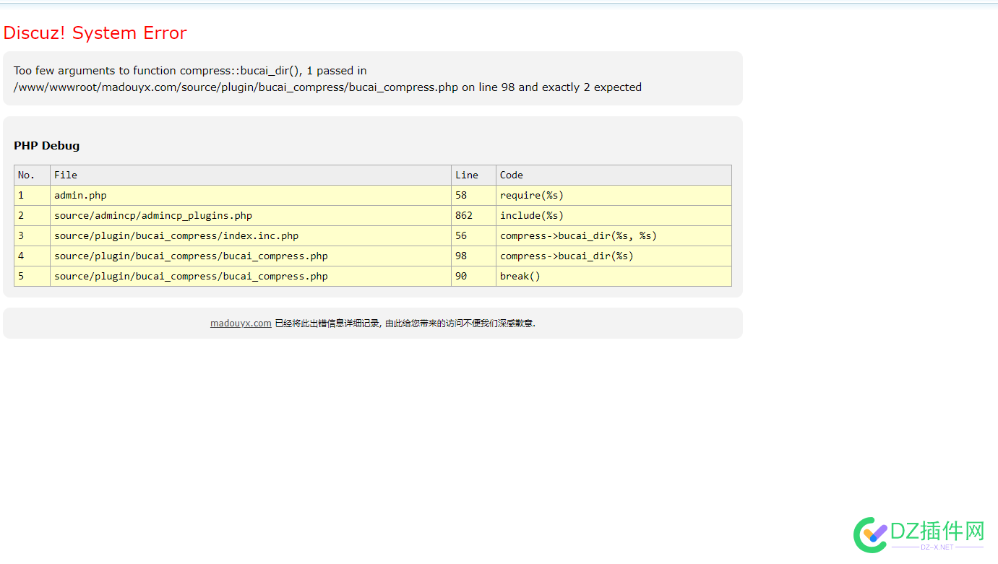This screenshot has height=564, width=998.
Task: Select the include(%s) code cell
Action: click(x=614, y=215)
